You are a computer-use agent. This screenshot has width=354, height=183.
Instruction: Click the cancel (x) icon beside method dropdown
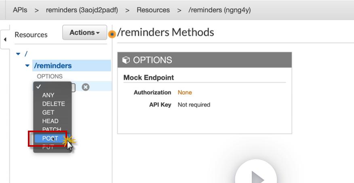click(85, 87)
